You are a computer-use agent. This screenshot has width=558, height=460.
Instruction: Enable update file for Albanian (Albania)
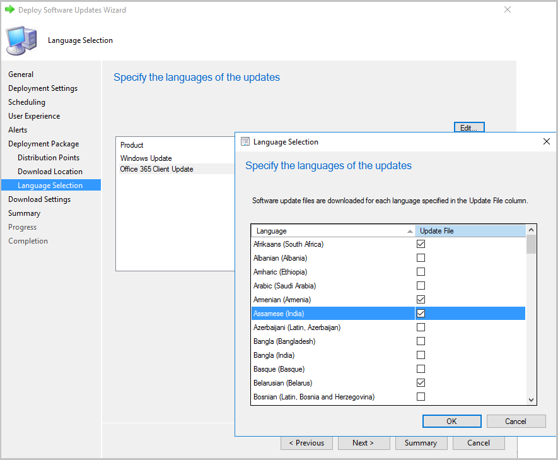[x=421, y=257]
